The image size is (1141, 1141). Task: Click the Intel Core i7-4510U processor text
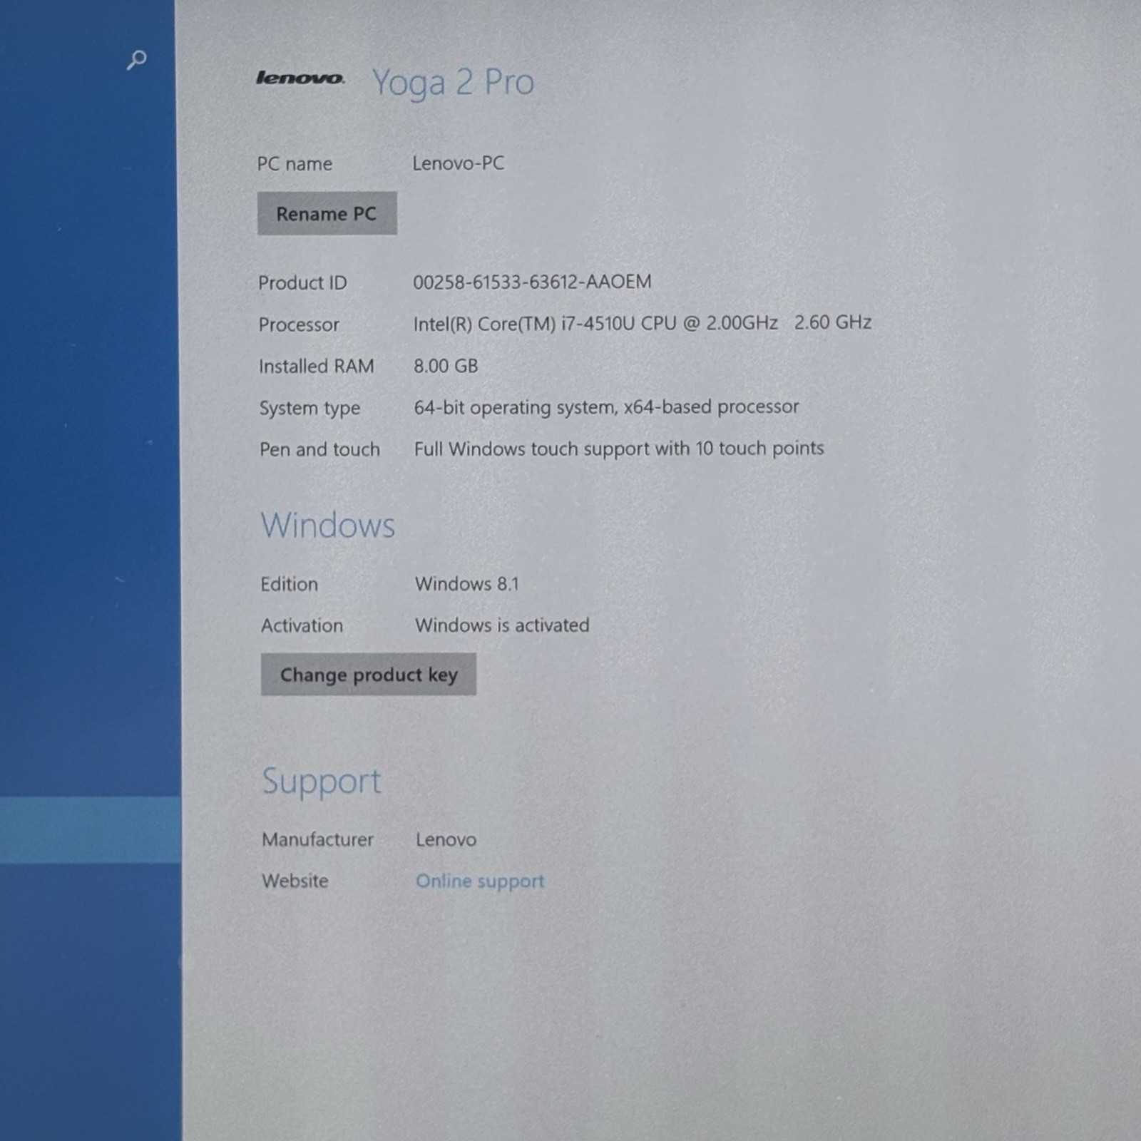pos(643,323)
